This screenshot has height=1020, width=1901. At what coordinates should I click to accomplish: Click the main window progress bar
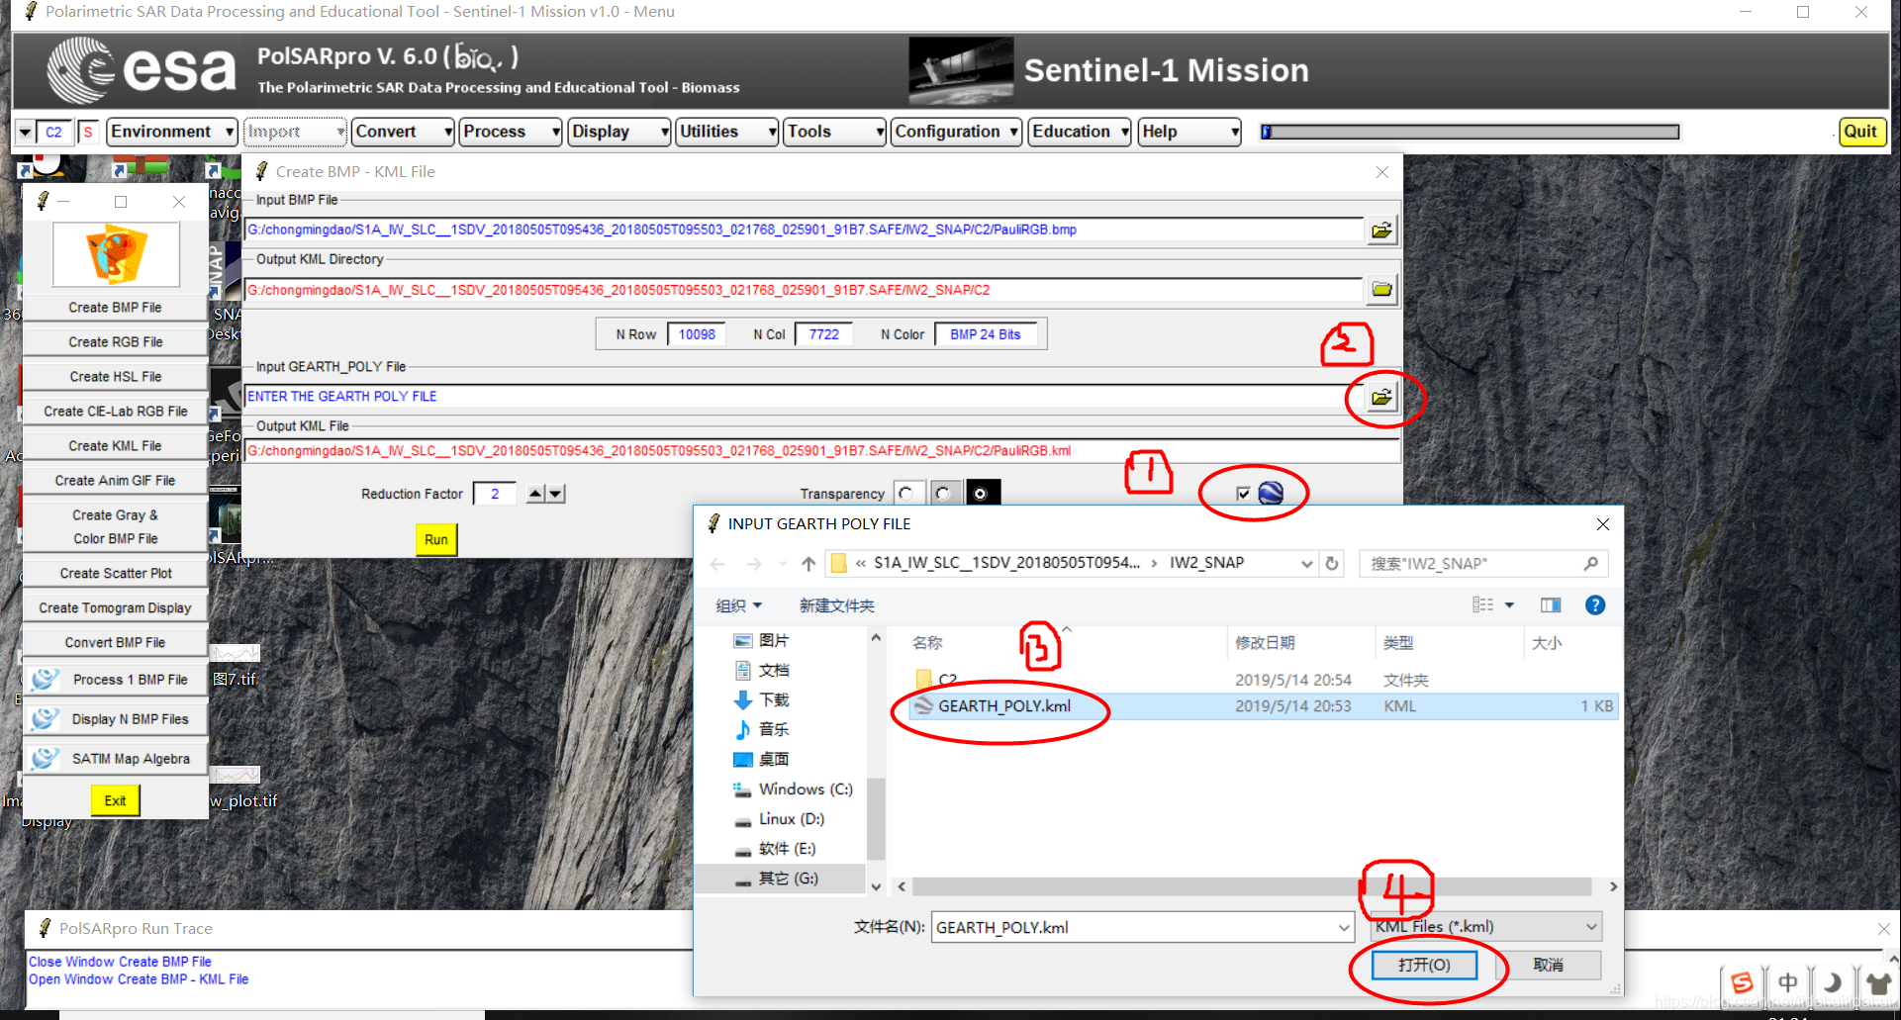point(1470,132)
